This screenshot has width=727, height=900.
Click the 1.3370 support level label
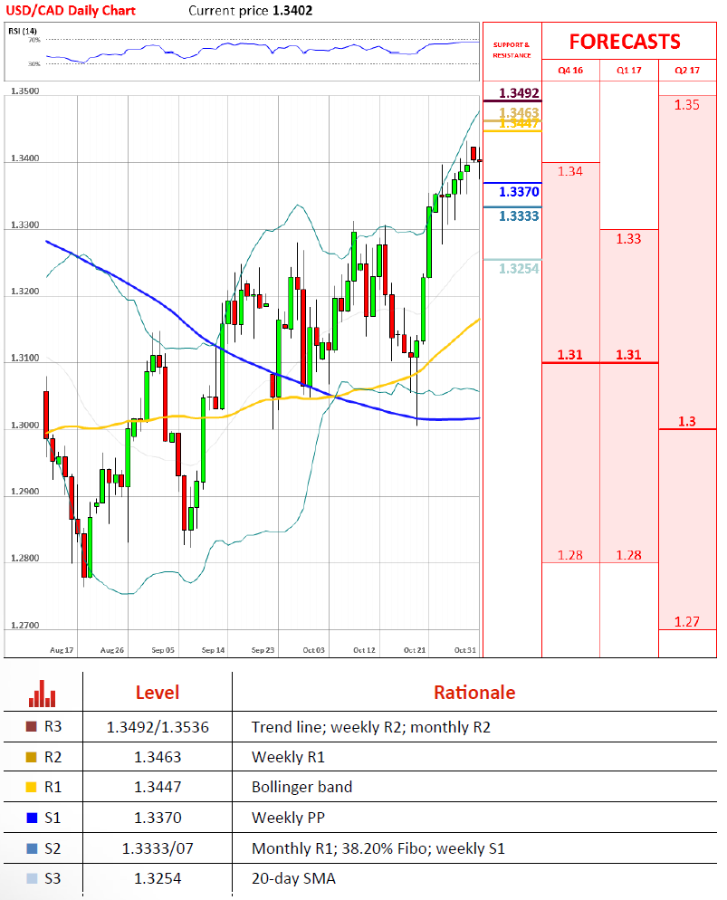tap(519, 192)
